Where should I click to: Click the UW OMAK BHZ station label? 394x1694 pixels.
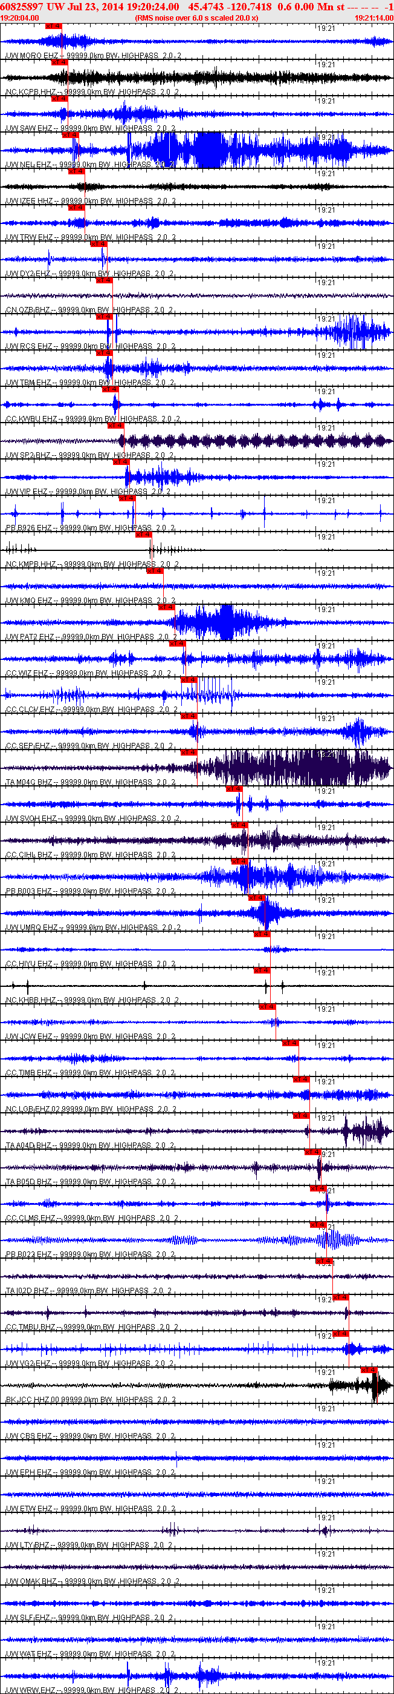[92, 1580]
